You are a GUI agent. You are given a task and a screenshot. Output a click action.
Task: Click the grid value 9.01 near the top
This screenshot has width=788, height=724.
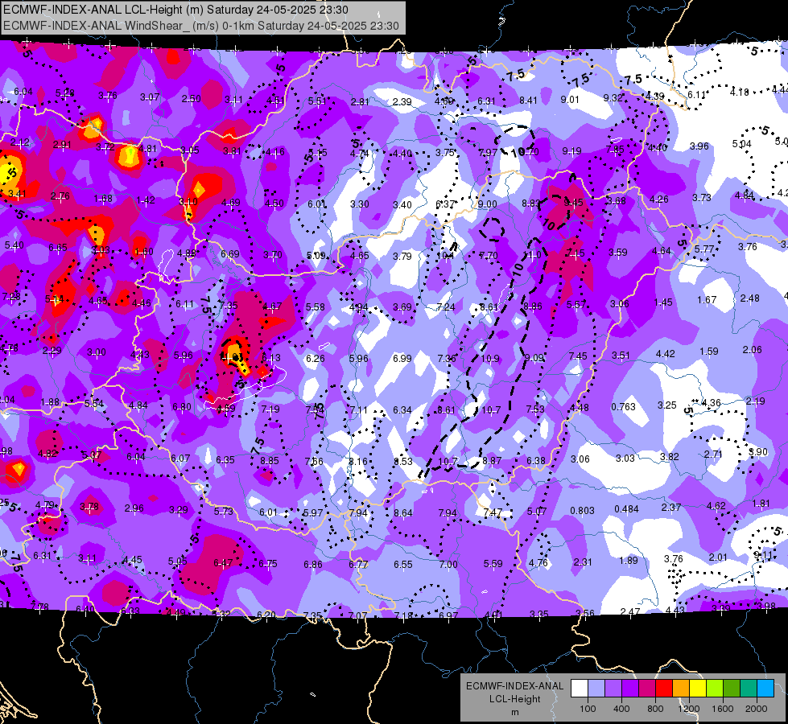[570, 99]
